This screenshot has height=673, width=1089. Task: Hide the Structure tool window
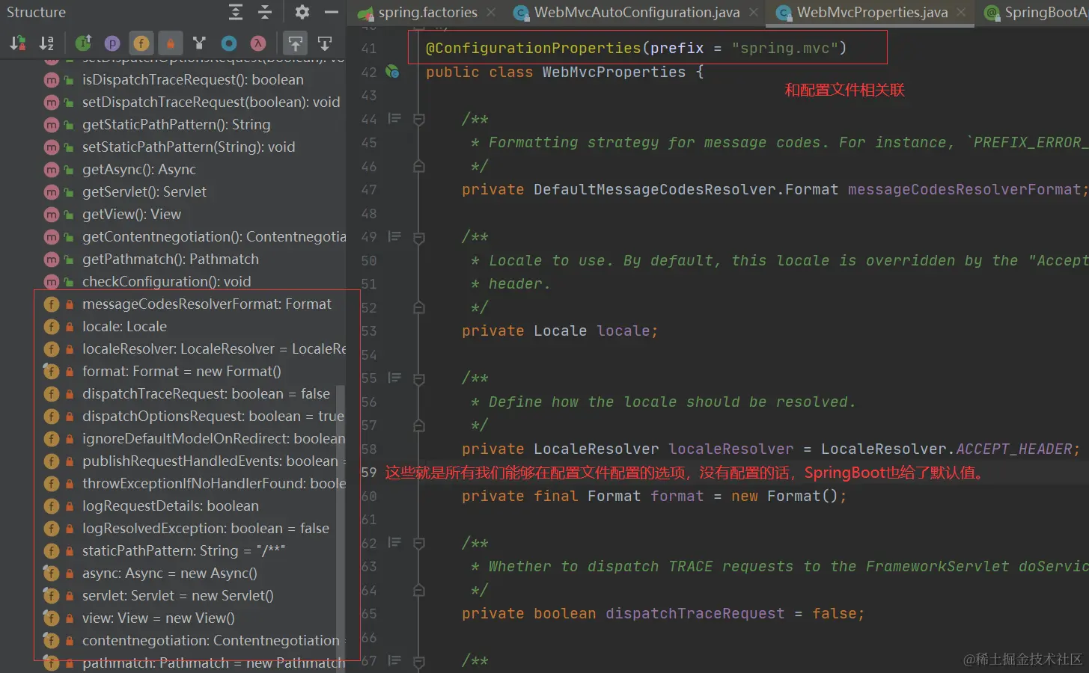click(x=332, y=12)
